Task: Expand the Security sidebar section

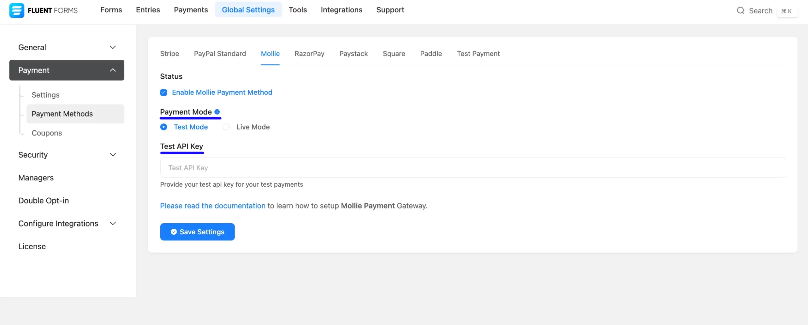Action: (113, 155)
